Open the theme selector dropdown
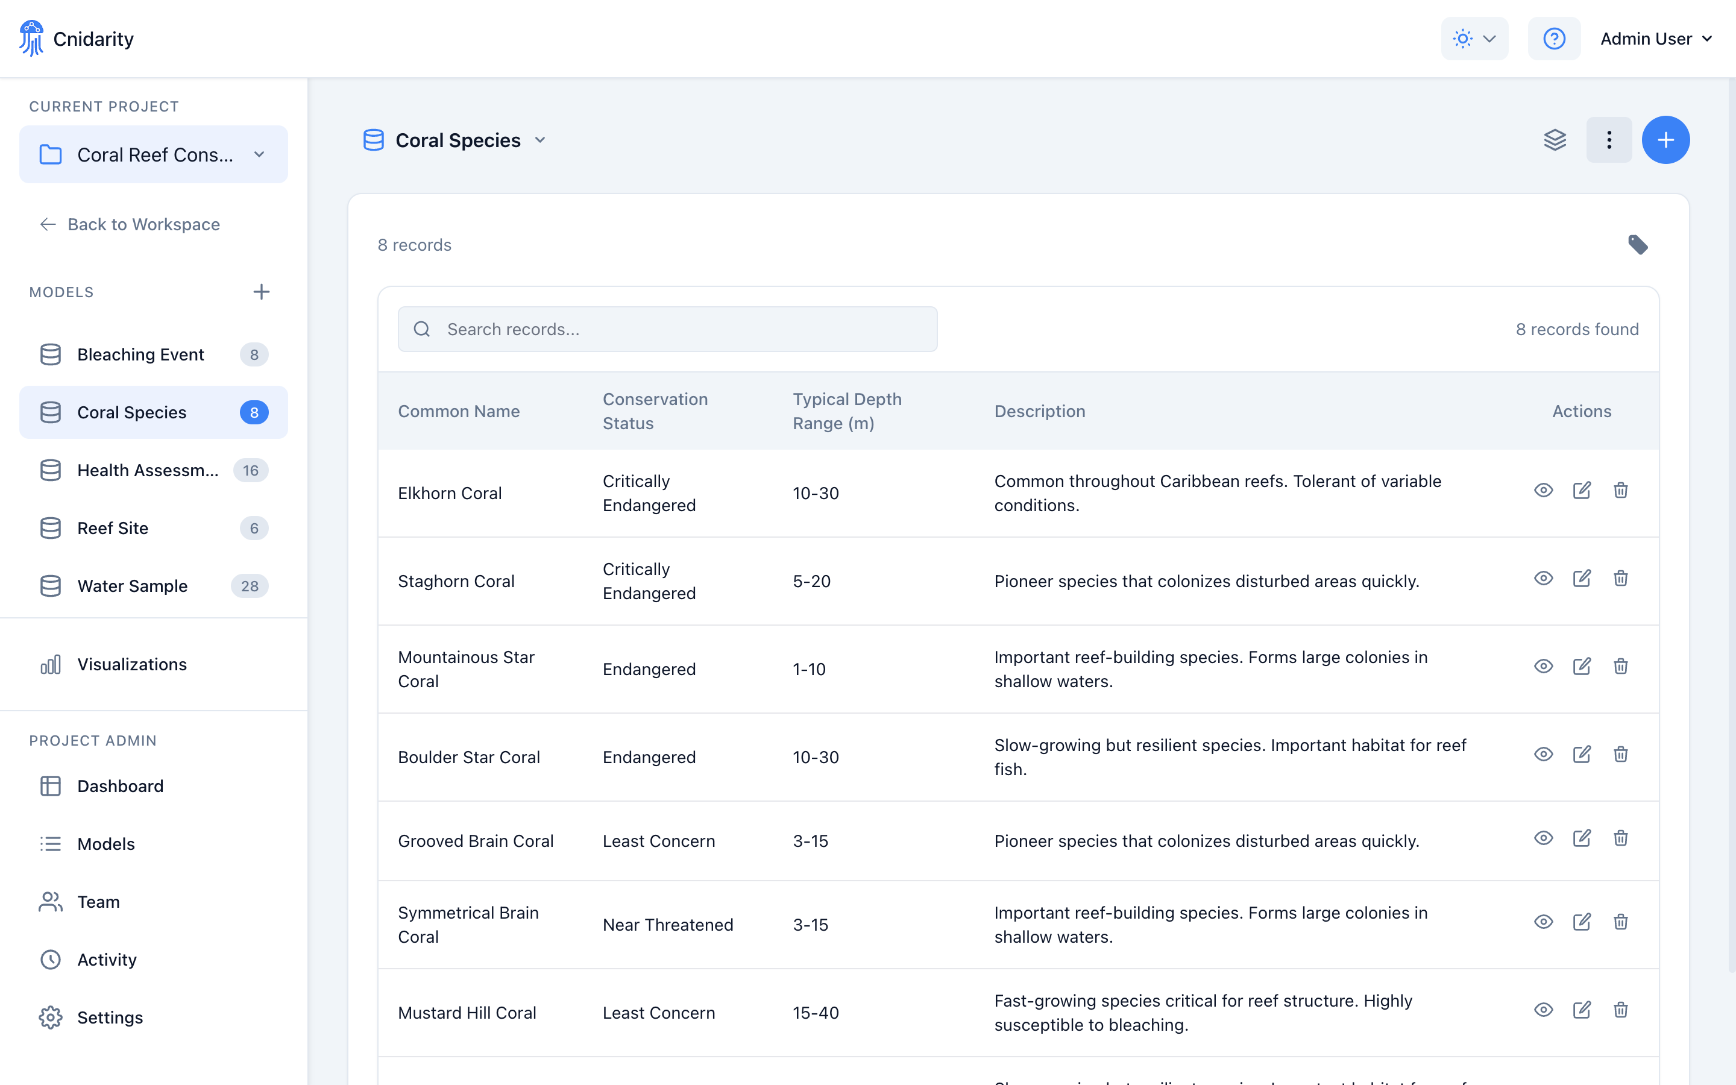The image size is (1736, 1085). [x=1474, y=38]
